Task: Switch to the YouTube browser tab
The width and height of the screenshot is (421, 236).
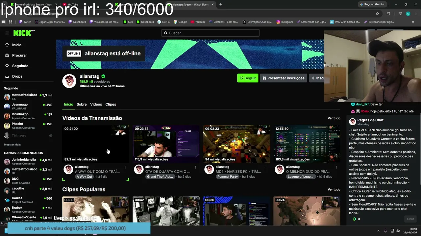Action: pyautogui.click(x=86, y=5)
